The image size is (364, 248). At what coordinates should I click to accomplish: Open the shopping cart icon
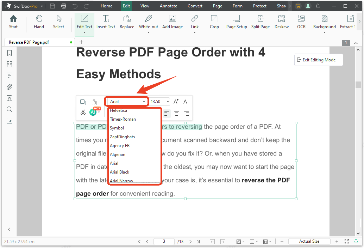pyautogui.click(x=298, y=6)
